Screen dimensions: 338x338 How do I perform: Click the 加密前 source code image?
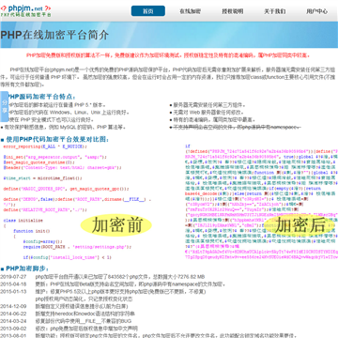pyautogui.click(x=78, y=202)
